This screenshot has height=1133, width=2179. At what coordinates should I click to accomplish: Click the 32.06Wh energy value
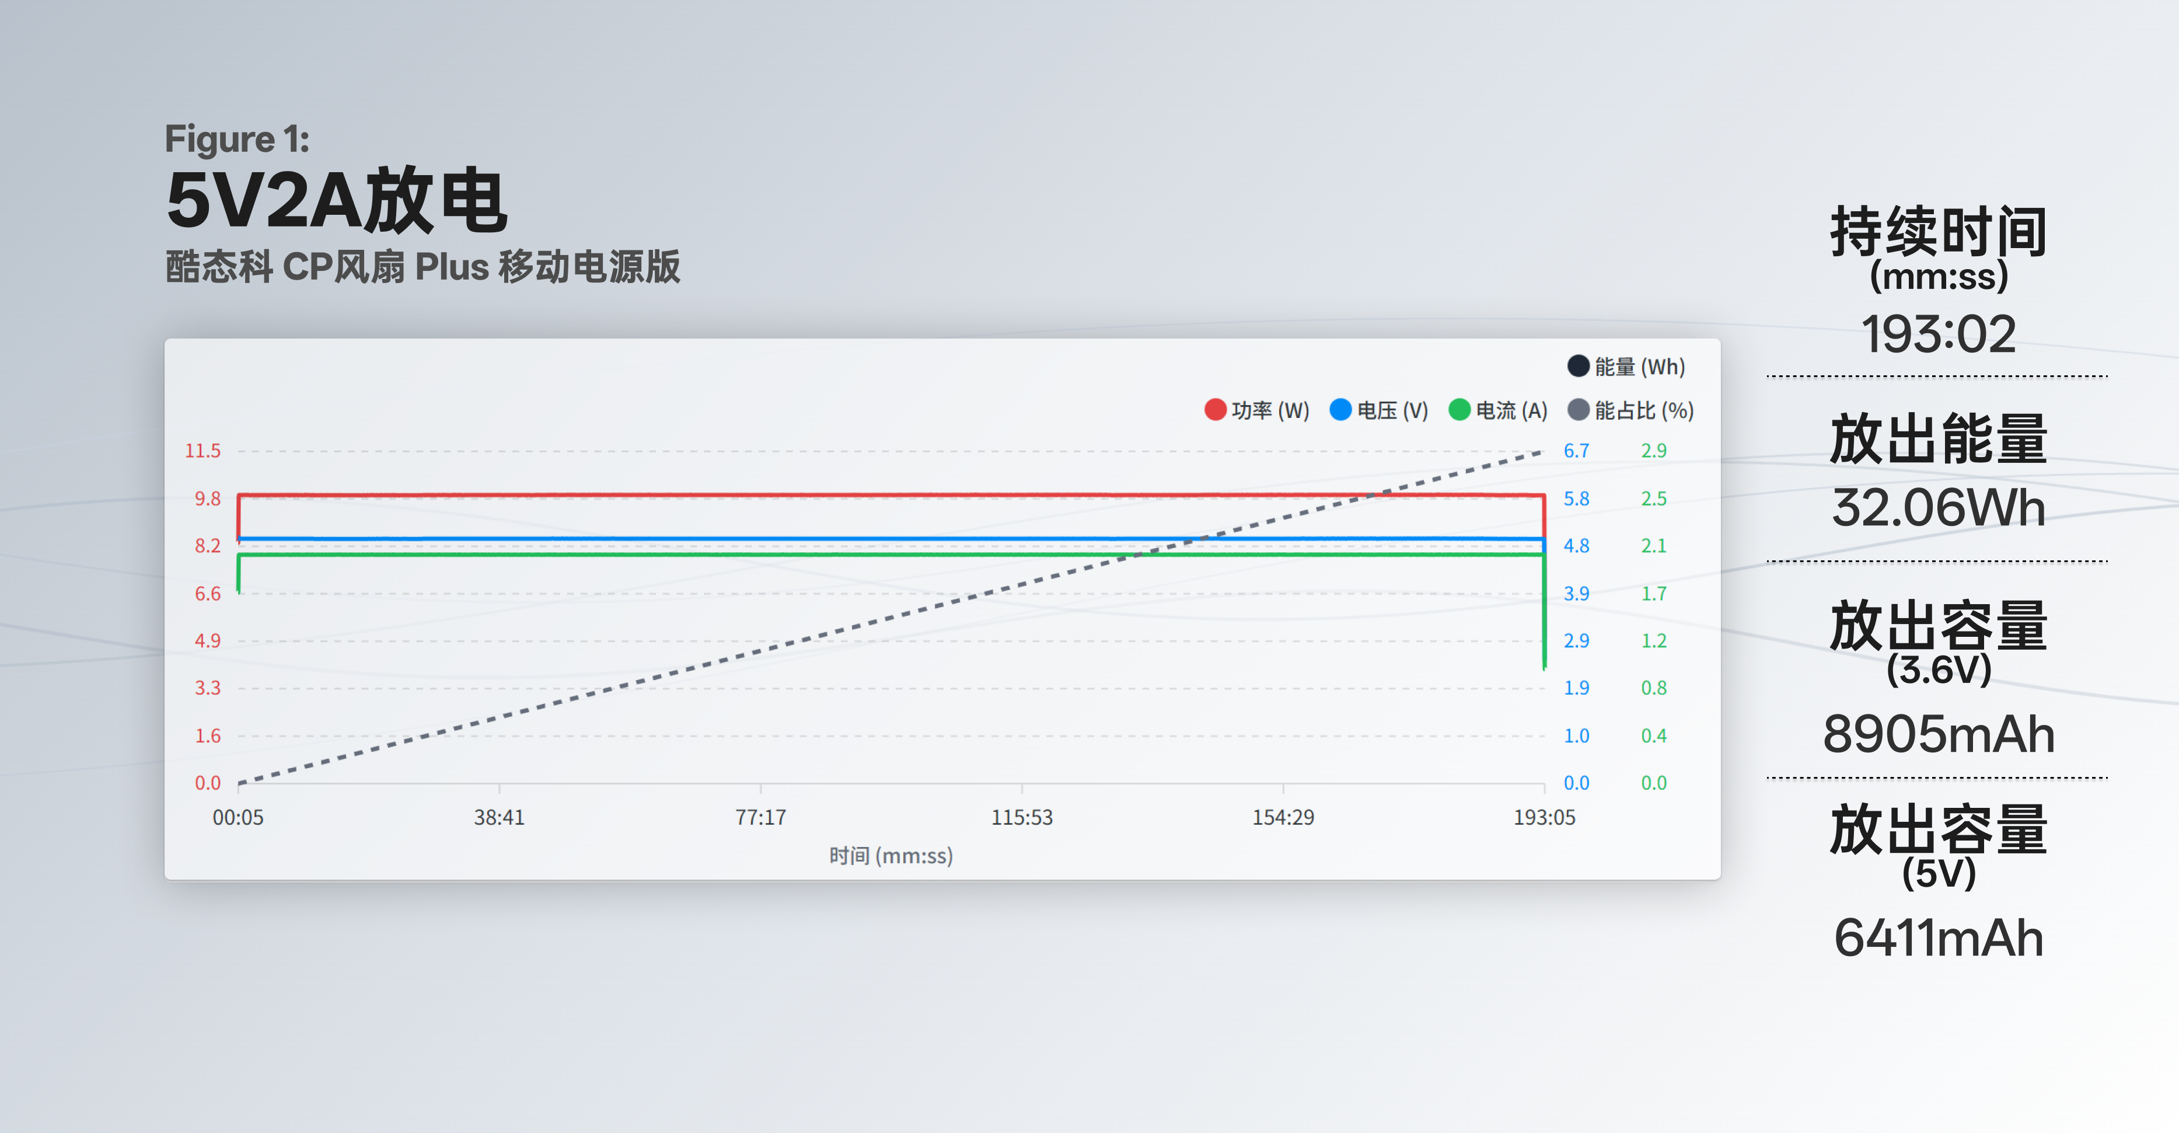[x=1938, y=507]
